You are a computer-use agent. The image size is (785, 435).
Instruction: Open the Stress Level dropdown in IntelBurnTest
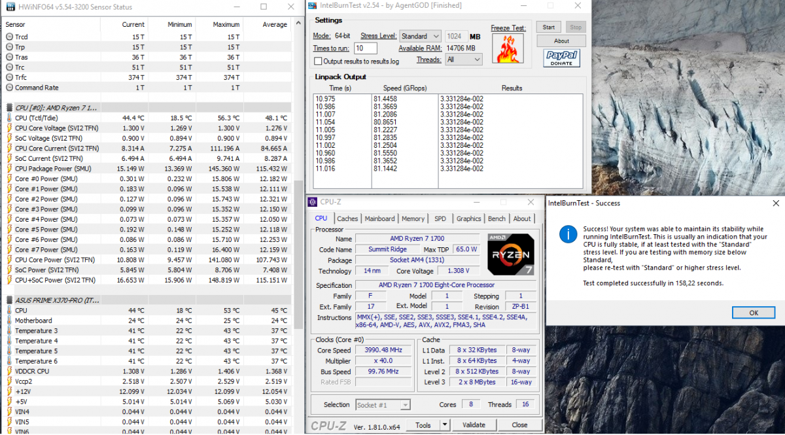click(x=420, y=36)
